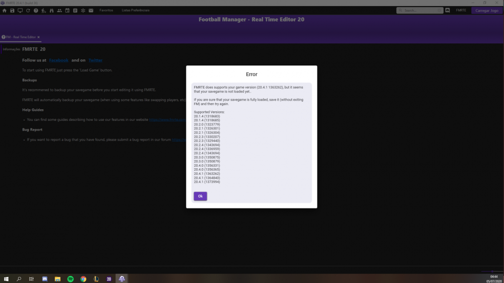
Task: Click supported version 20.4.1 (1373994) text
Action: point(207,182)
